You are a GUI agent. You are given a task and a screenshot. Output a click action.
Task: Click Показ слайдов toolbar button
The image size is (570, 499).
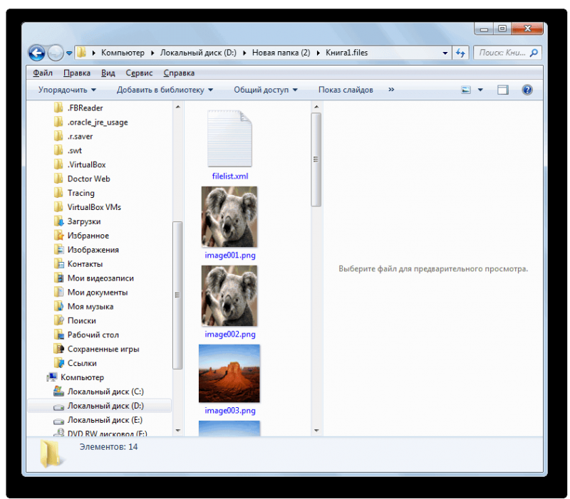pos(346,90)
